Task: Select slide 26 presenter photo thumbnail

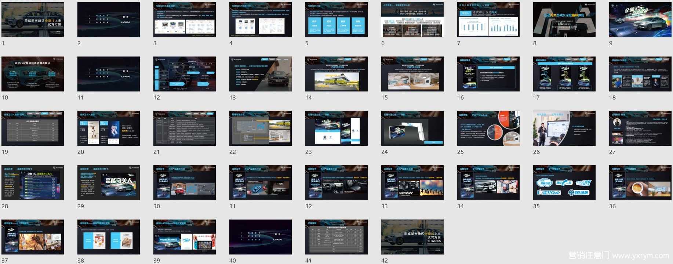Action: (564, 128)
